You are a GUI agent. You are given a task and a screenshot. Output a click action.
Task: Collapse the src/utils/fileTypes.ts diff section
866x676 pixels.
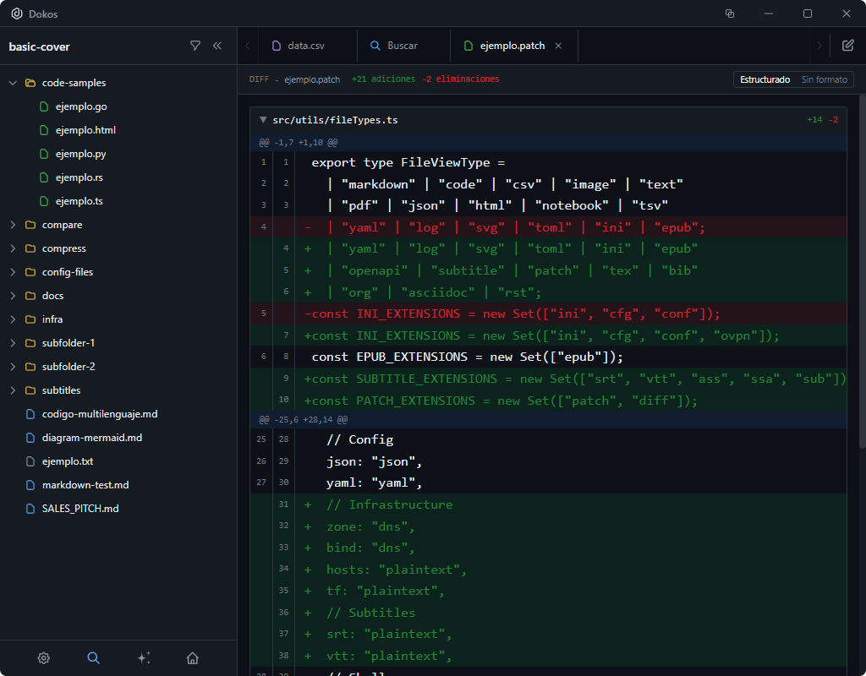[263, 120]
